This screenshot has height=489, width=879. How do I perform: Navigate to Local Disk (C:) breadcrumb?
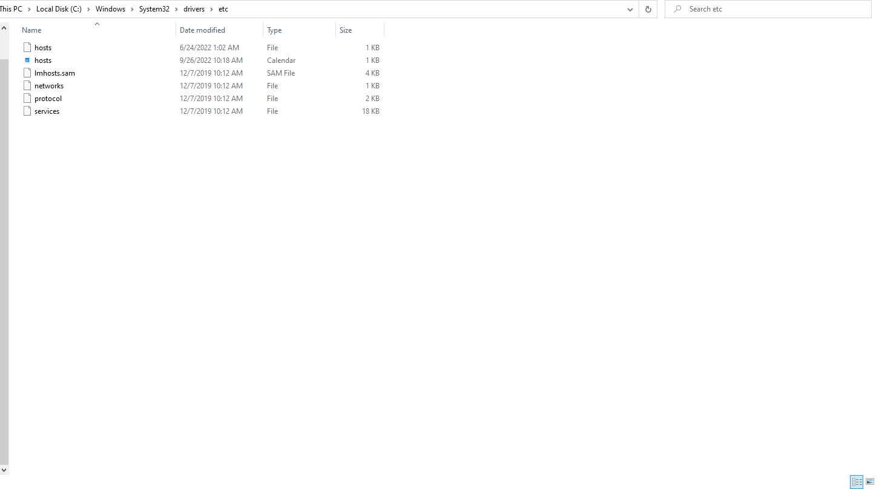click(x=59, y=9)
